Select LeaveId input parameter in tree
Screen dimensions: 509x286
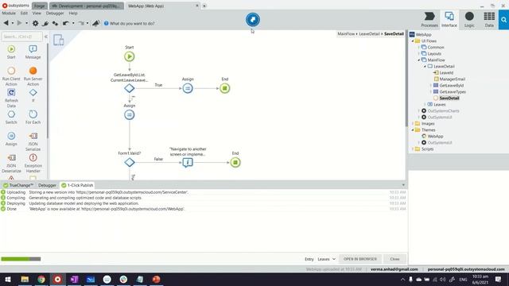tap(446, 73)
